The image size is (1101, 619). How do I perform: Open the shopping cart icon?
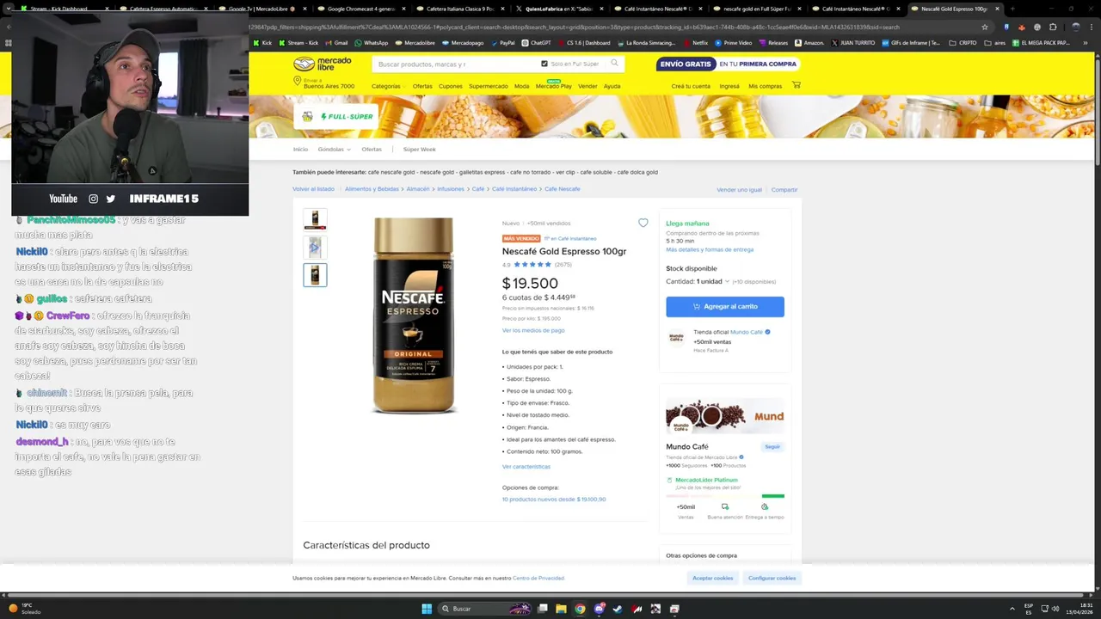pos(796,85)
